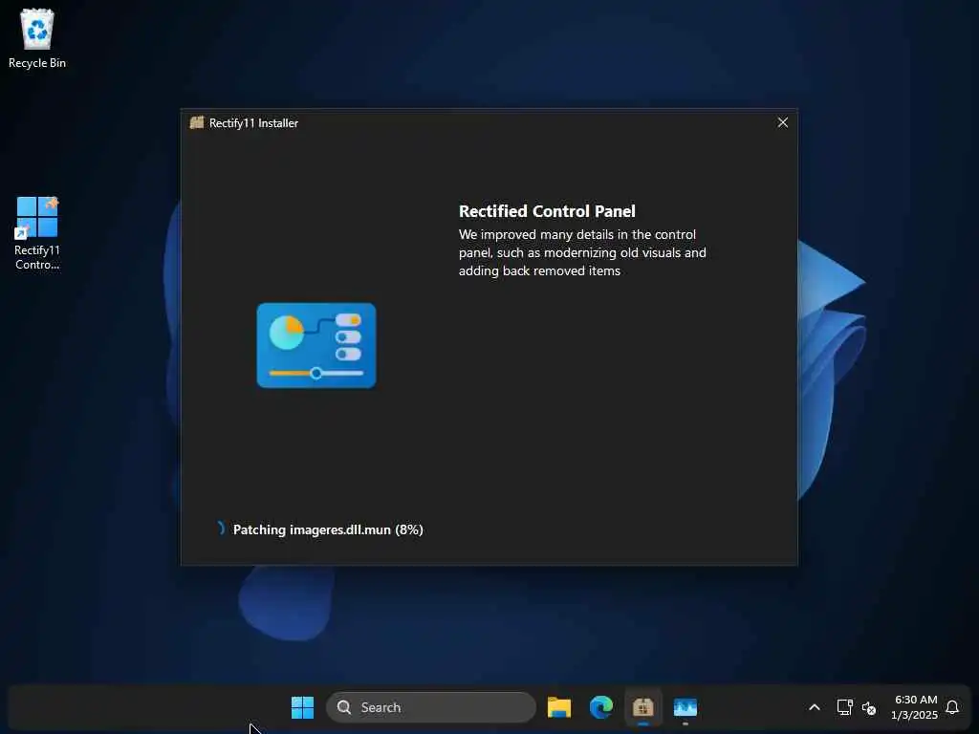Viewport: 979px width, 734px height.
Task: Click the network status tray icon
Action: click(845, 707)
